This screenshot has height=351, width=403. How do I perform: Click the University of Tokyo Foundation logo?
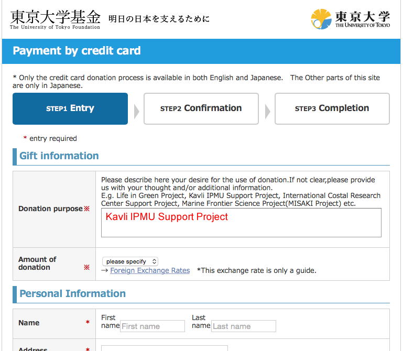[x=55, y=19]
